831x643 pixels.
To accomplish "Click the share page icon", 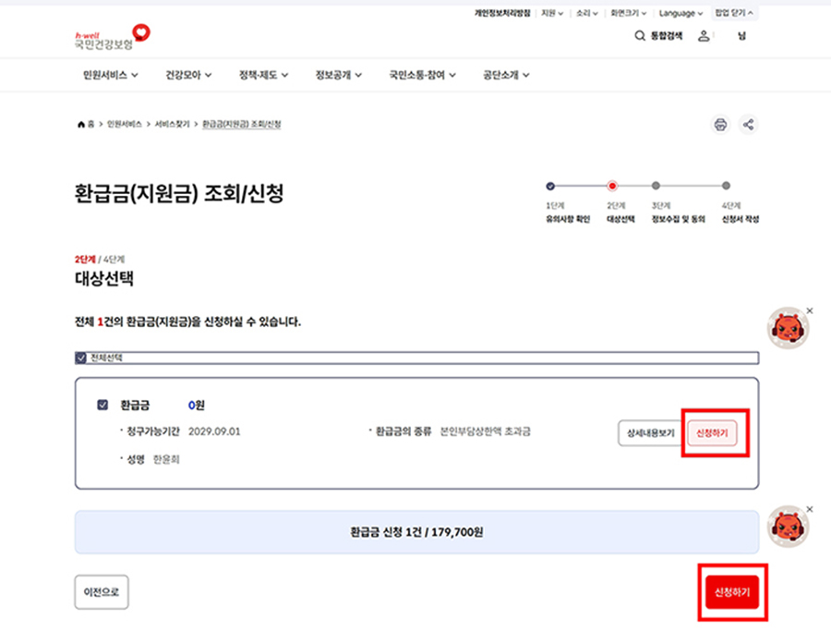I will pos(748,125).
